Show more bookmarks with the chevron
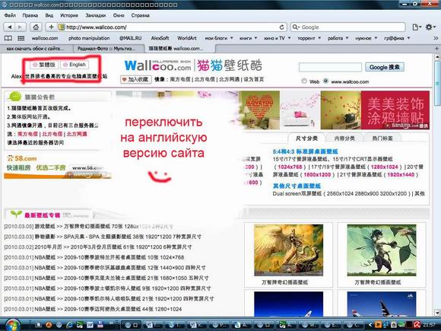This screenshot has width=441, height=331. [436, 38]
